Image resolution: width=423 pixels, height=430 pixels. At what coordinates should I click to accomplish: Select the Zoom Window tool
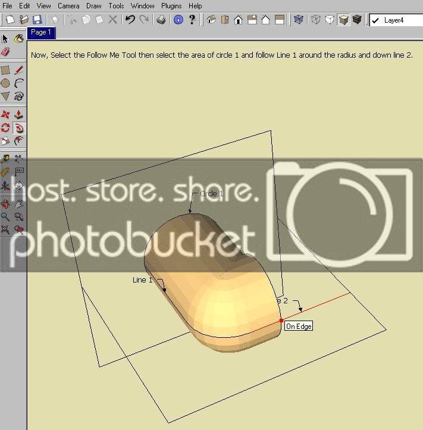click(18, 216)
